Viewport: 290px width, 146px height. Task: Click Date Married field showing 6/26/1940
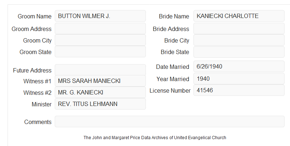[x=239, y=66]
